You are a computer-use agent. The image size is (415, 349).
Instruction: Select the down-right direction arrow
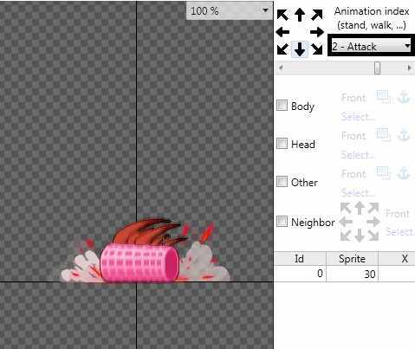pyautogui.click(x=317, y=49)
